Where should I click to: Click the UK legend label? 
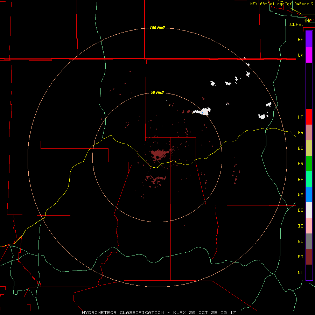pos(300,55)
